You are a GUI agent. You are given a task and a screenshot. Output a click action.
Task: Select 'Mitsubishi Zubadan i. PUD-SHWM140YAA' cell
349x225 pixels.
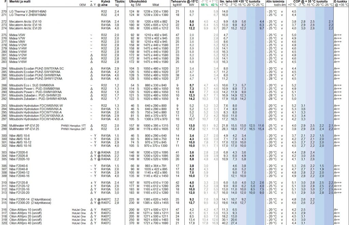point(38,99)
